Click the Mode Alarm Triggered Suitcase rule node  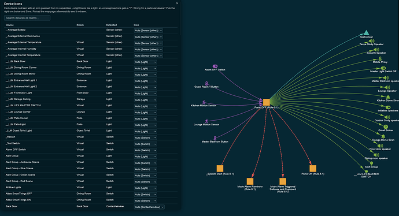click(283, 181)
